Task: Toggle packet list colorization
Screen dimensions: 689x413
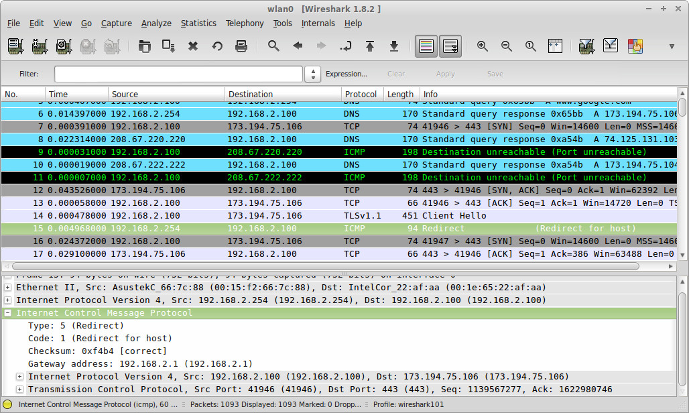Action: tap(426, 46)
